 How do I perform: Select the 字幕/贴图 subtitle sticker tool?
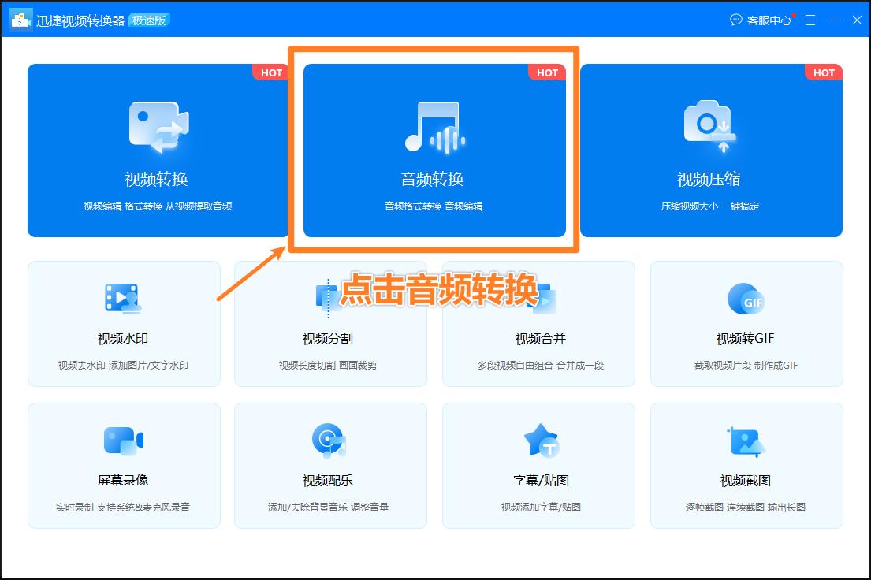click(538, 465)
